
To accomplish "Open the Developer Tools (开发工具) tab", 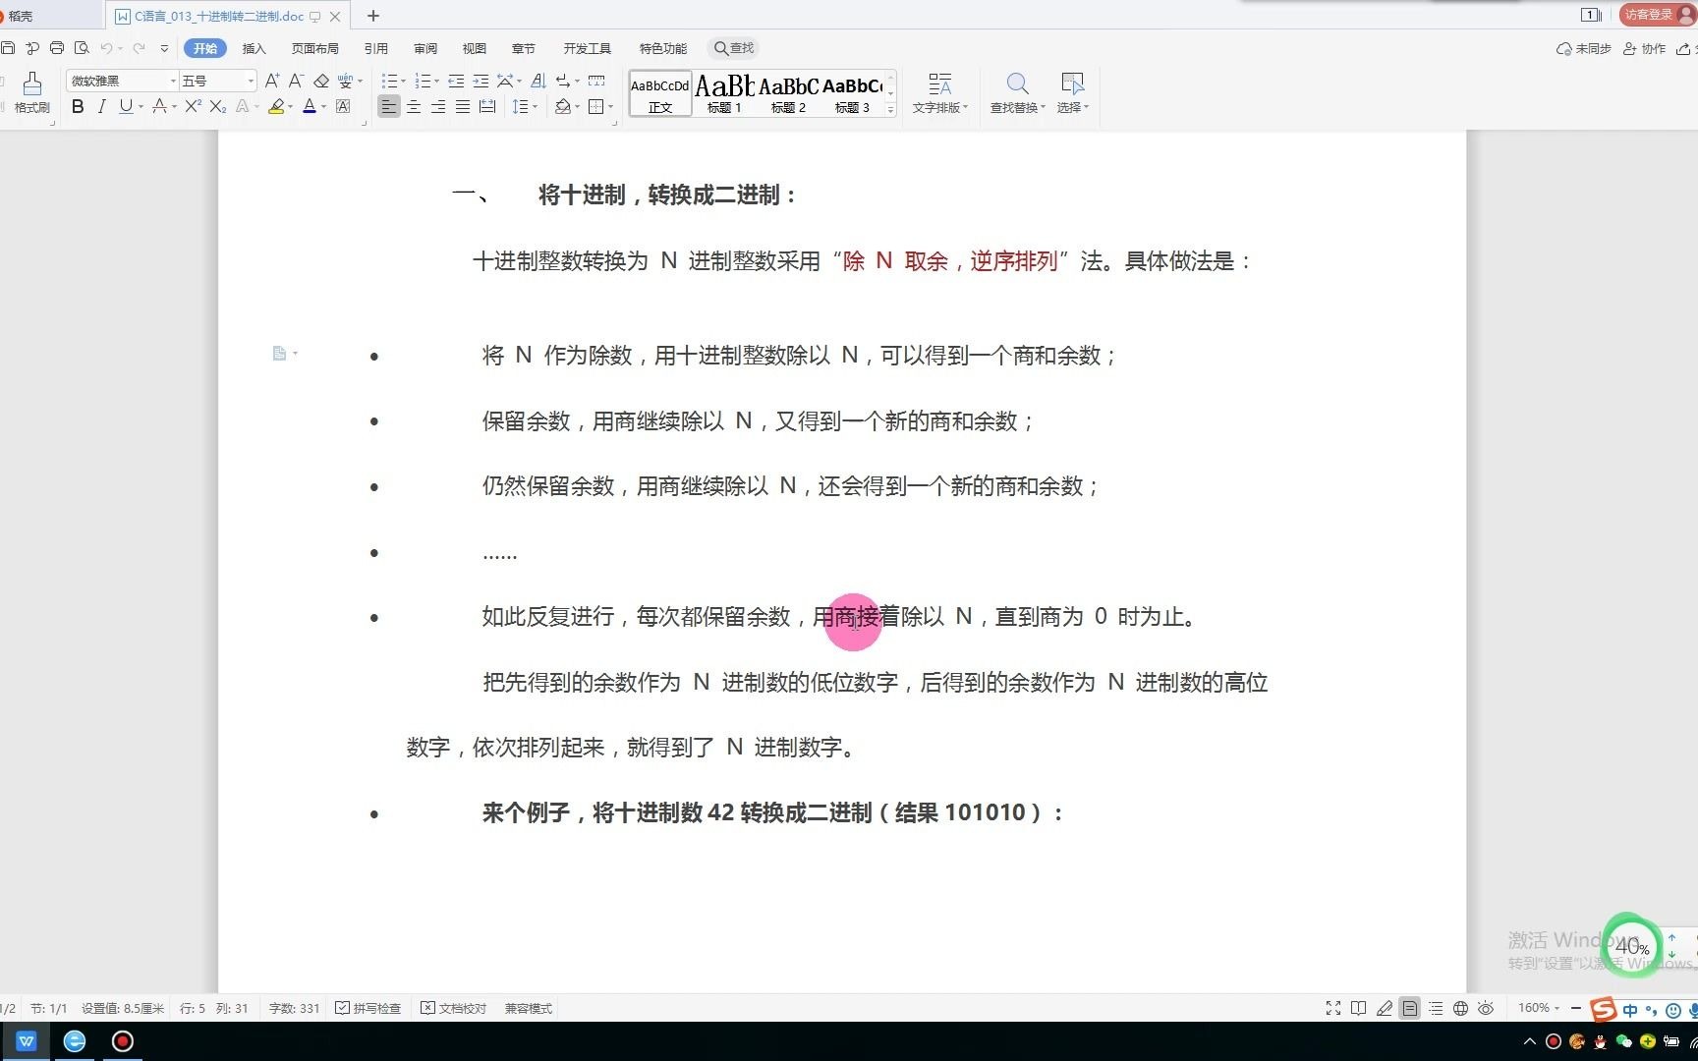I will (587, 48).
